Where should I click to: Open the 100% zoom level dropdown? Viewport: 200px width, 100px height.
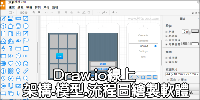pyautogui.click(x=23, y=12)
